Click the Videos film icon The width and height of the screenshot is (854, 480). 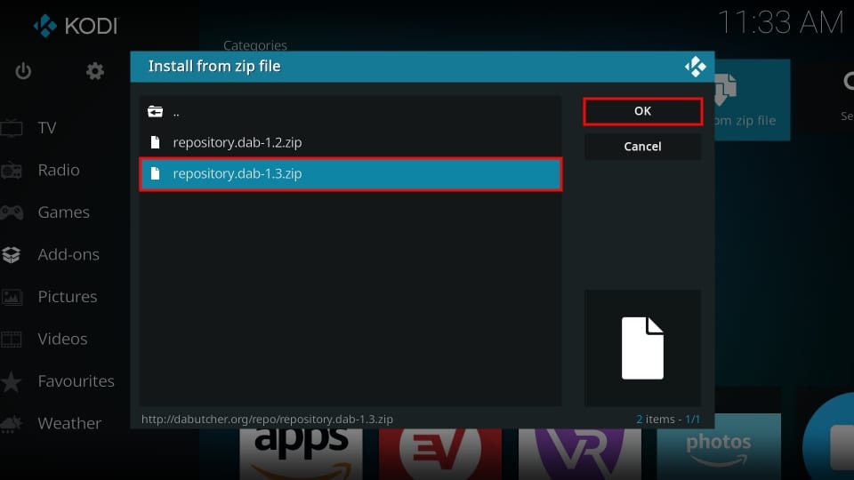[x=12, y=339]
